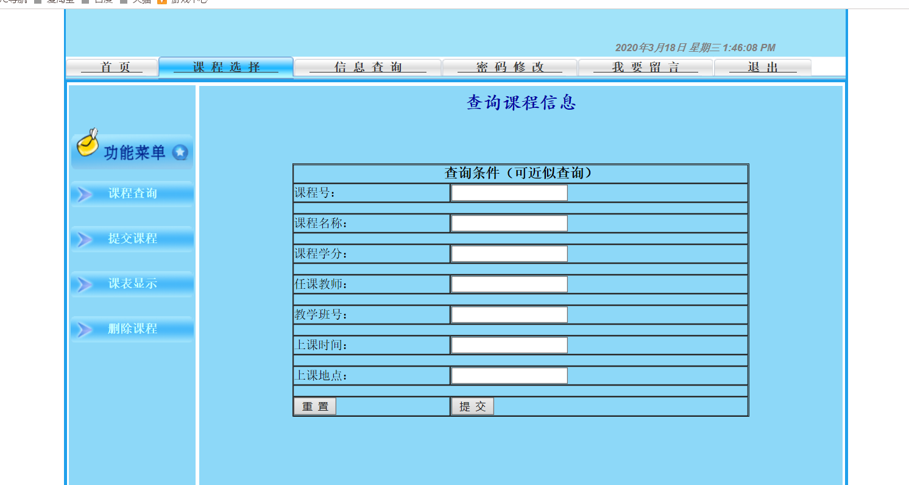Click the orange 游戏中心 icon in bookmarks bar
Viewport: 909px width, 485px height.
coord(162,2)
